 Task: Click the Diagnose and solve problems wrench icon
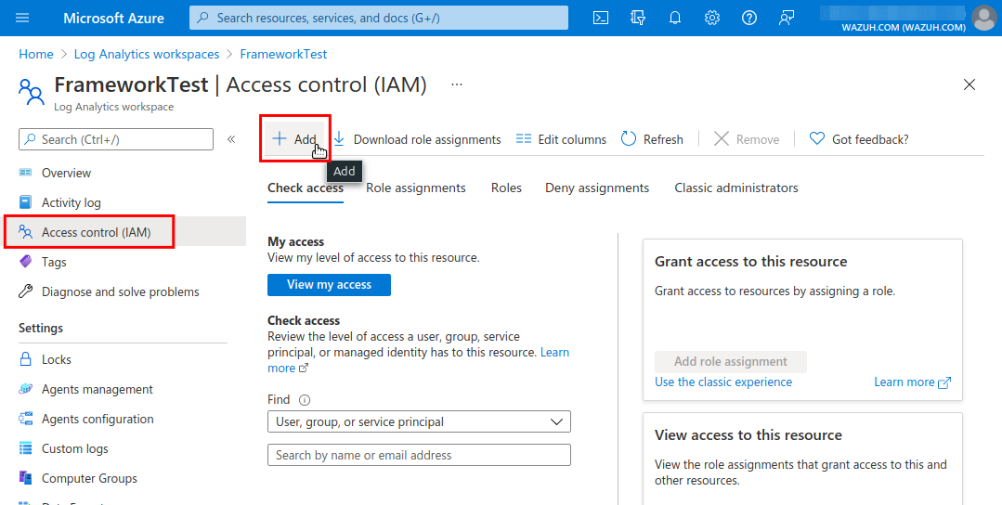pyautogui.click(x=26, y=291)
